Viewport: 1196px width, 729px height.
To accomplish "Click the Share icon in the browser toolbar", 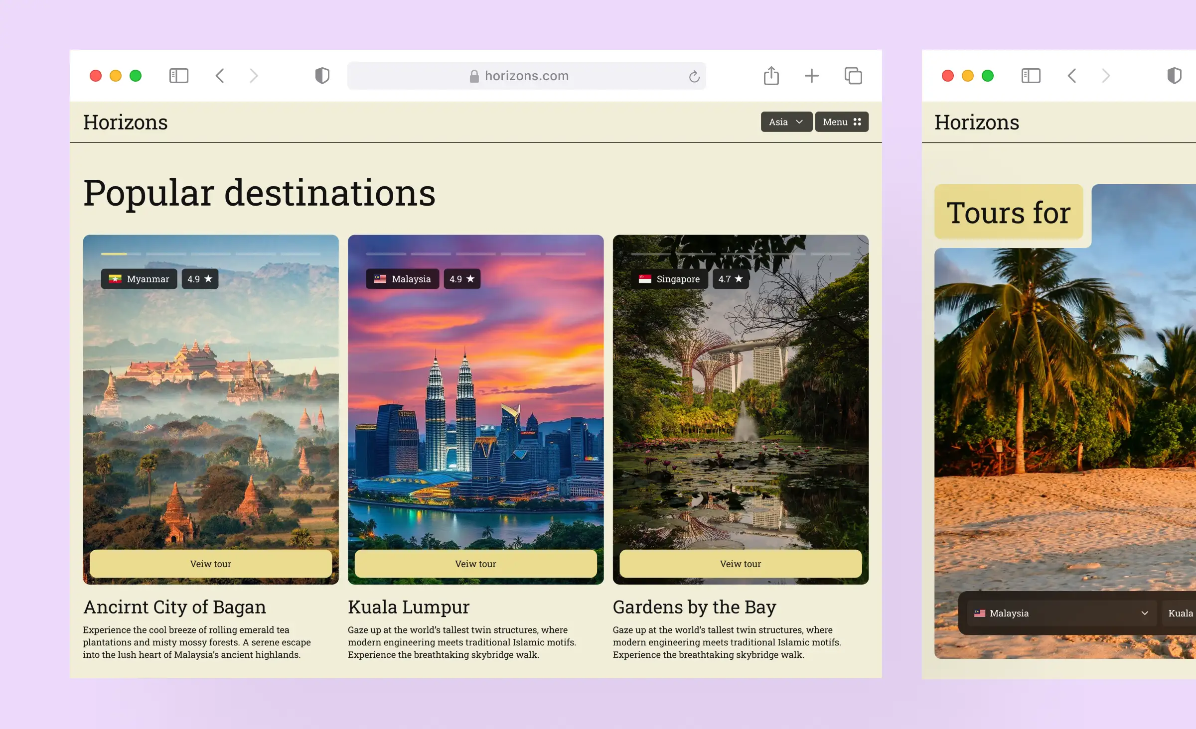I will pyautogui.click(x=771, y=76).
